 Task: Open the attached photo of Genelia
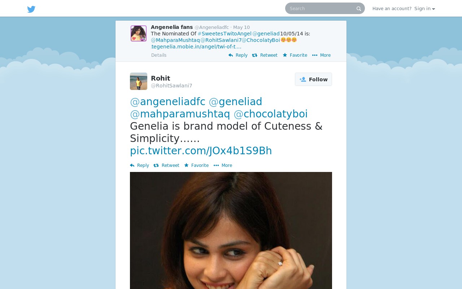point(231,230)
